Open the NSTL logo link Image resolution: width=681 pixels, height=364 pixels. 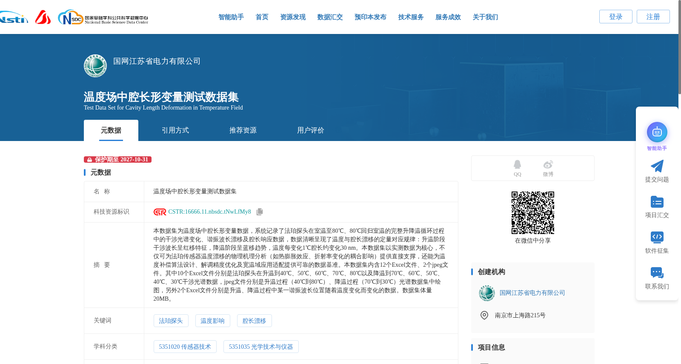click(14, 17)
